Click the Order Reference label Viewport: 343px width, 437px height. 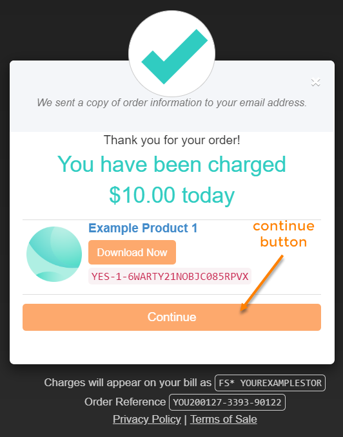[x=125, y=402]
